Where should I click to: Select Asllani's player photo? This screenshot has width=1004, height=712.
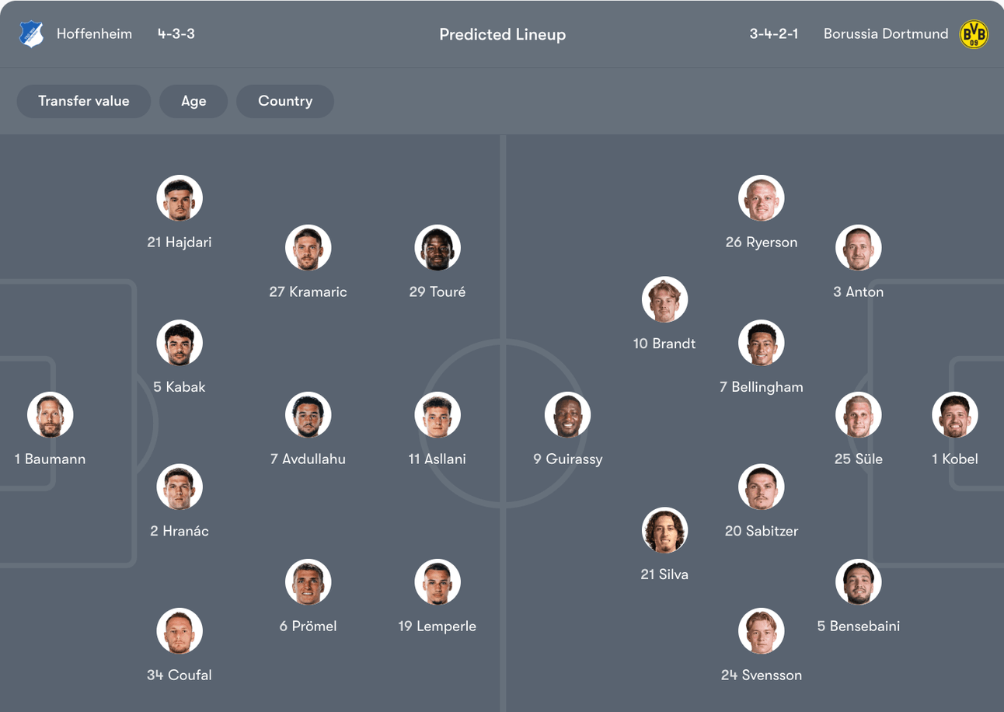pos(438,415)
